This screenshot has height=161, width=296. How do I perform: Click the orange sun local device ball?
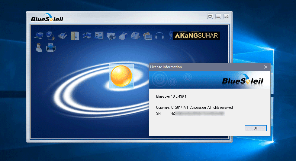pyautogui.click(x=121, y=76)
